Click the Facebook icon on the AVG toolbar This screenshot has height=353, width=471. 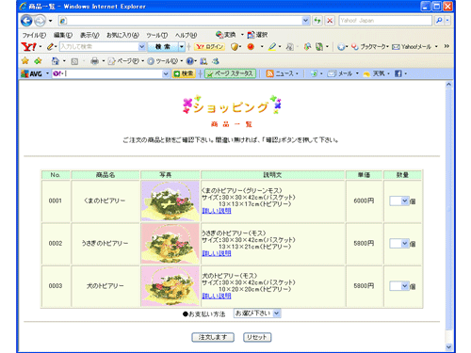point(398,73)
